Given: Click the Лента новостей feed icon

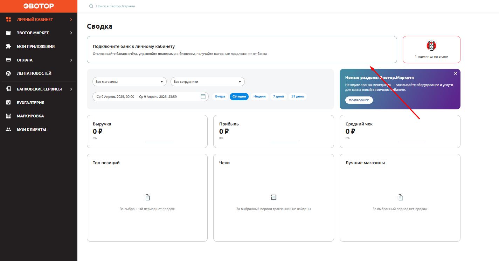Looking at the screenshot, I should pos(9,73).
